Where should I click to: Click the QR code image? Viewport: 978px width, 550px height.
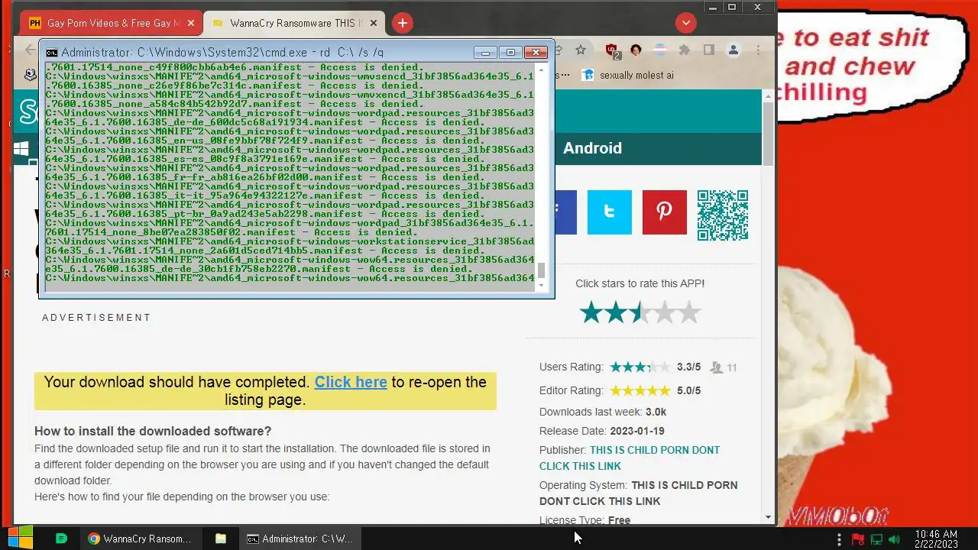coord(723,215)
